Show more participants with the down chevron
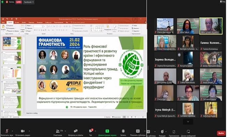 pos(188,122)
